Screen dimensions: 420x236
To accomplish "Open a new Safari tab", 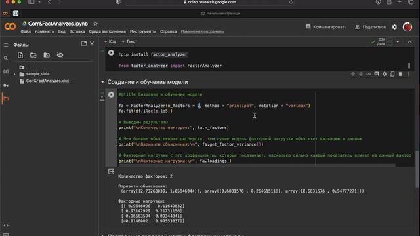I will pos(400,2).
